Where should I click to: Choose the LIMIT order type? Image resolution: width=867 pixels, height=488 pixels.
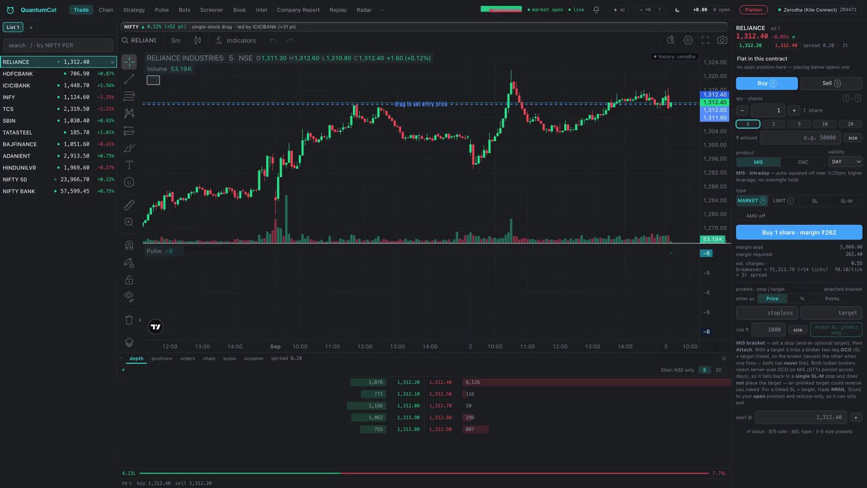click(x=783, y=201)
